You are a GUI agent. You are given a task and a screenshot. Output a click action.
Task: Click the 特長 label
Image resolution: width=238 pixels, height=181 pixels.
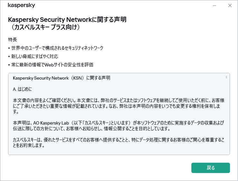point(13,40)
